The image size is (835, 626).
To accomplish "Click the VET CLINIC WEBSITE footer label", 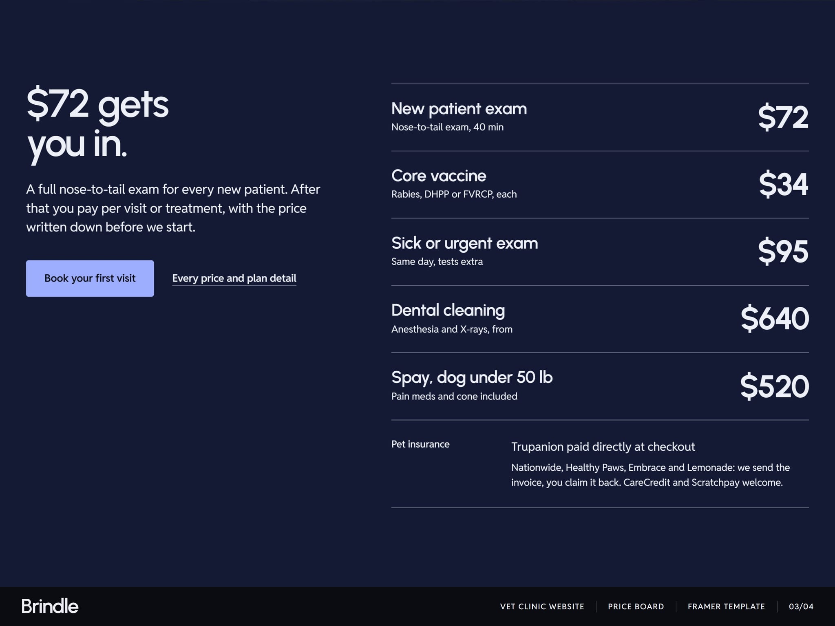I will click(x=542, y=606).
